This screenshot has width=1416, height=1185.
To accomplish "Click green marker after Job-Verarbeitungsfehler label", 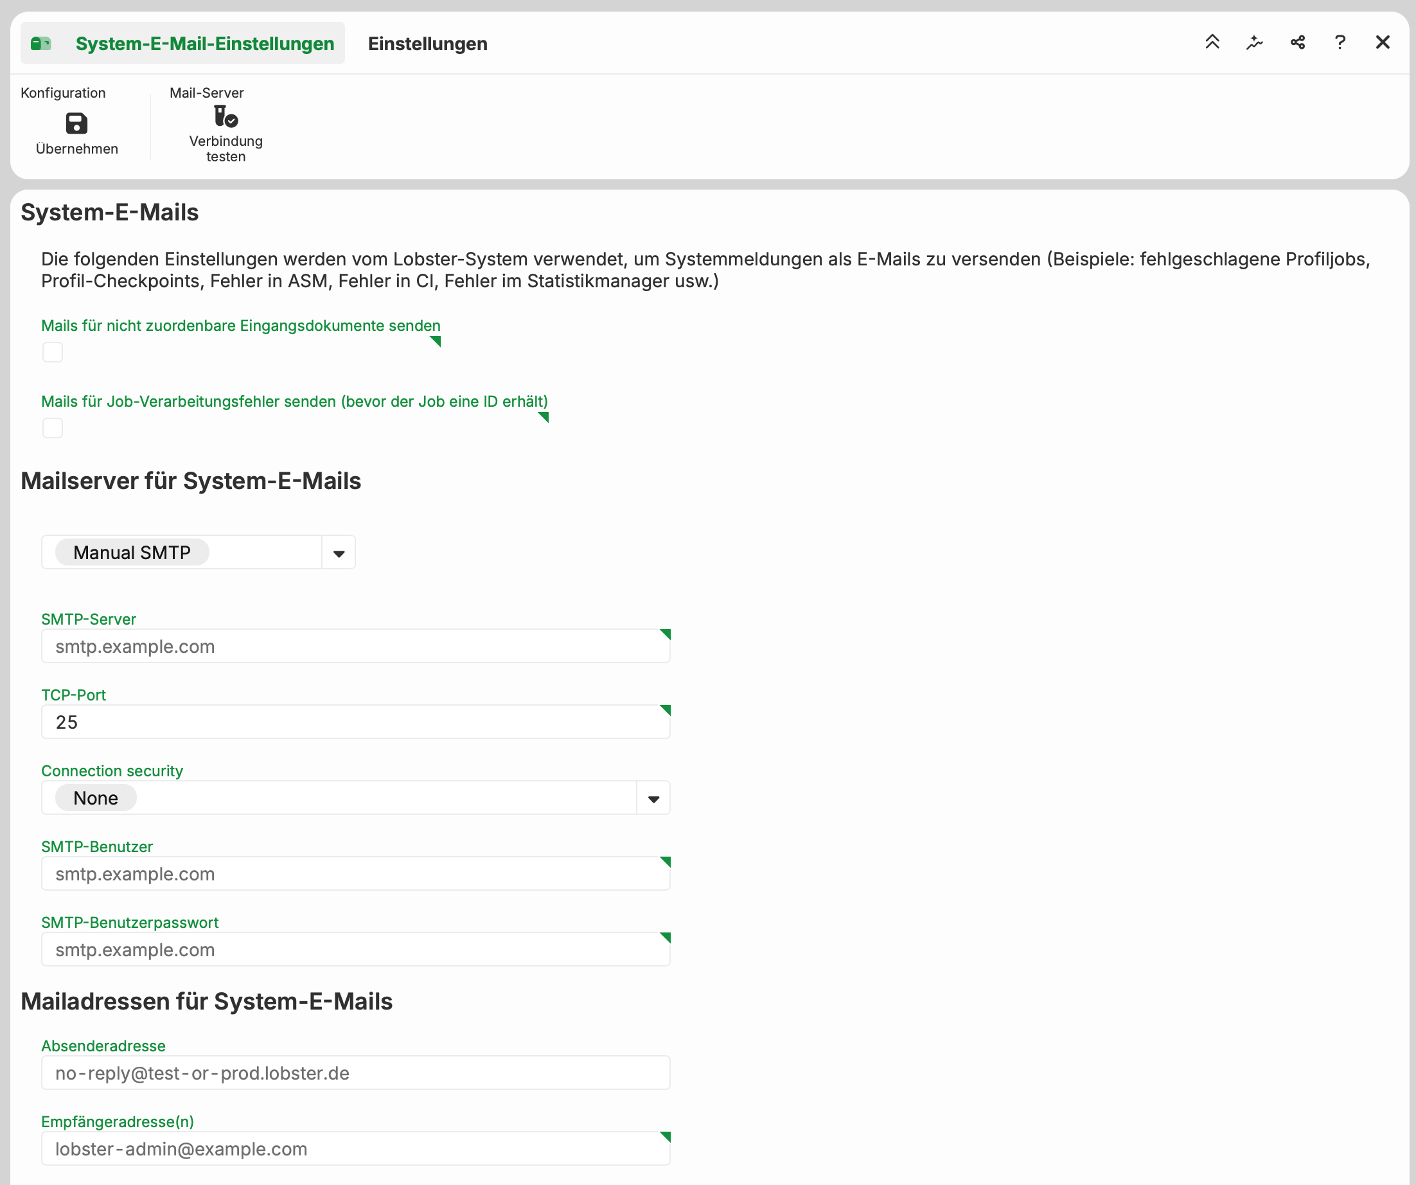I will (x=544, y=416).
